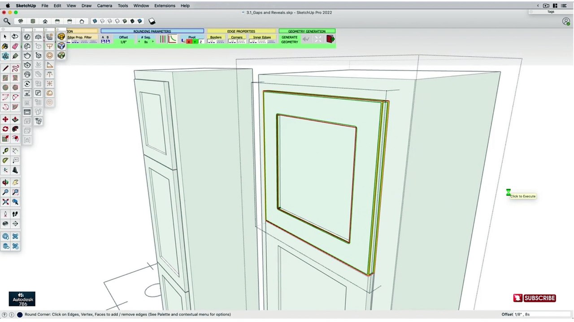Click the red exit tool icon
Viewport: 574px width, 322px height.
point(330,39)
